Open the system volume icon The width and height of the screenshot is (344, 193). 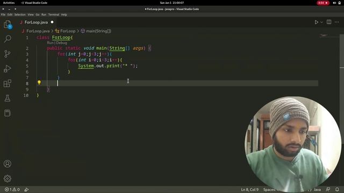coord(334,3)
